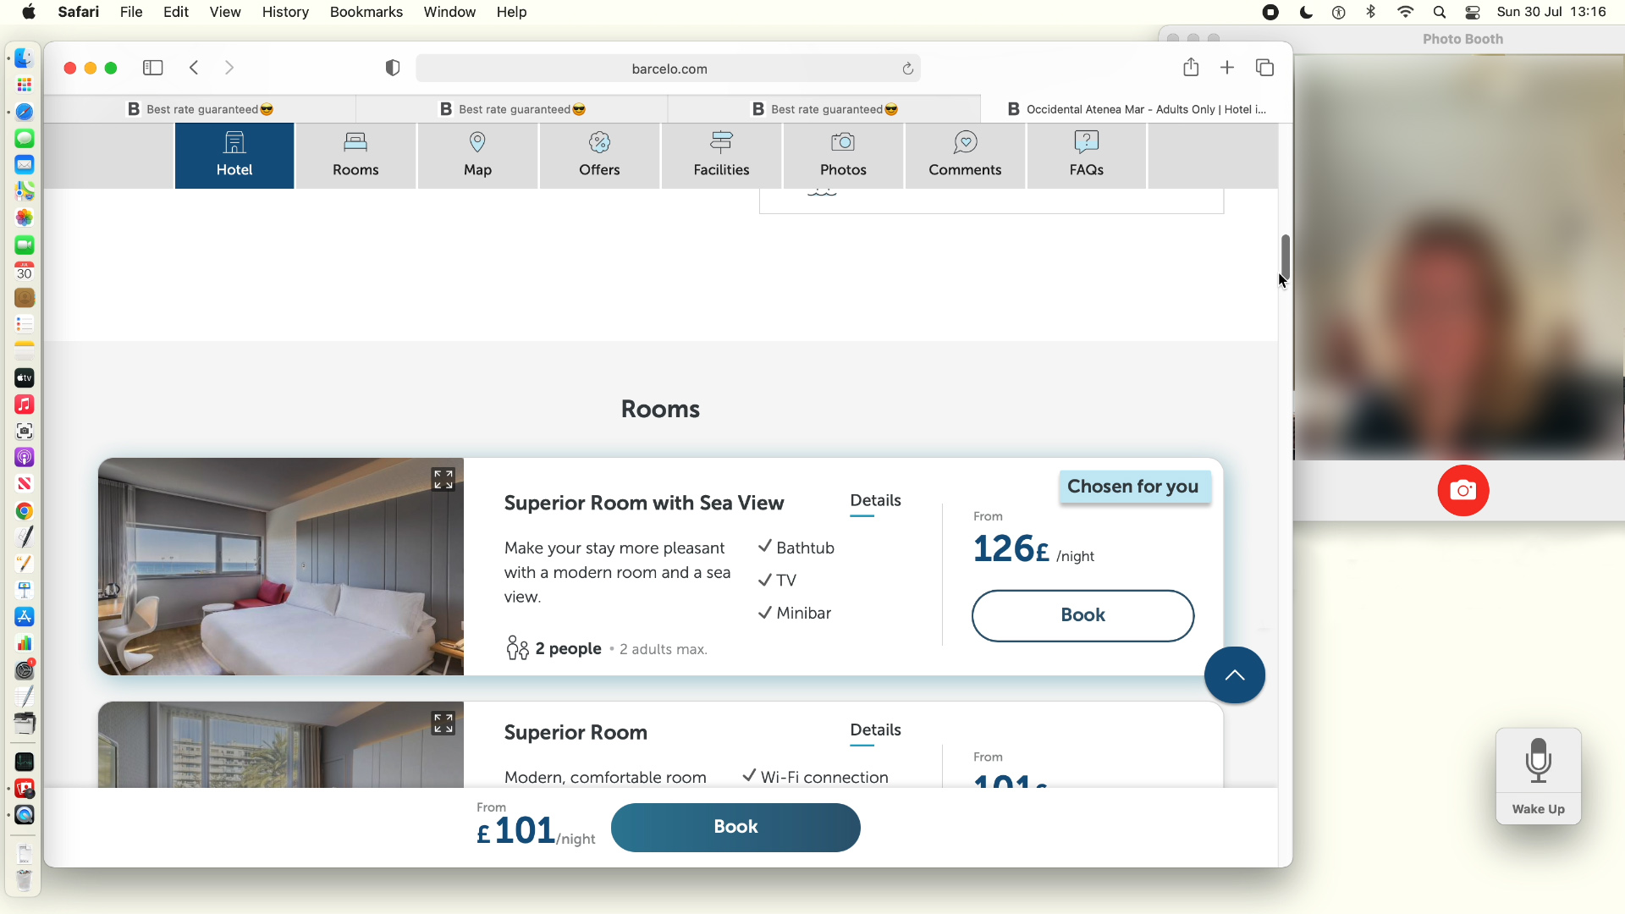Image resolution: width=1625 pixels, height=914 pixels.
Task: Enlarge the Superior Room with Sea View photo
Action: click(443, 480)
